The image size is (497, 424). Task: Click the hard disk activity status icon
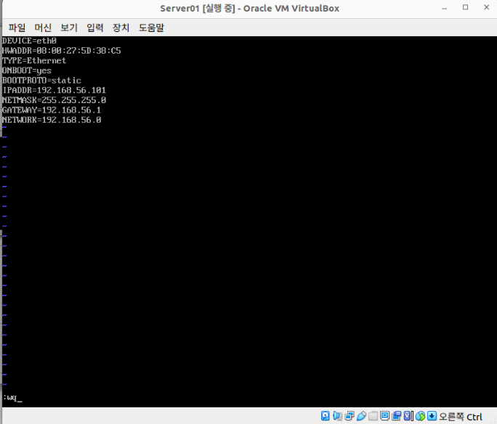click(326, 416)
